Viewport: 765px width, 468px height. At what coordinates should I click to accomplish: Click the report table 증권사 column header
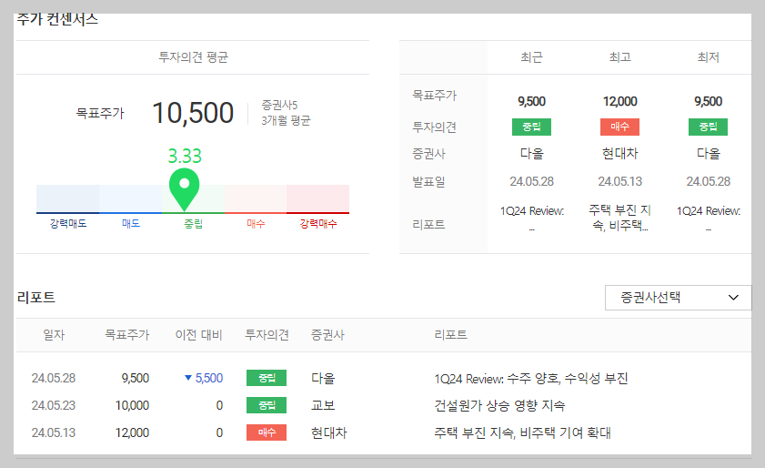pos(327,335)
